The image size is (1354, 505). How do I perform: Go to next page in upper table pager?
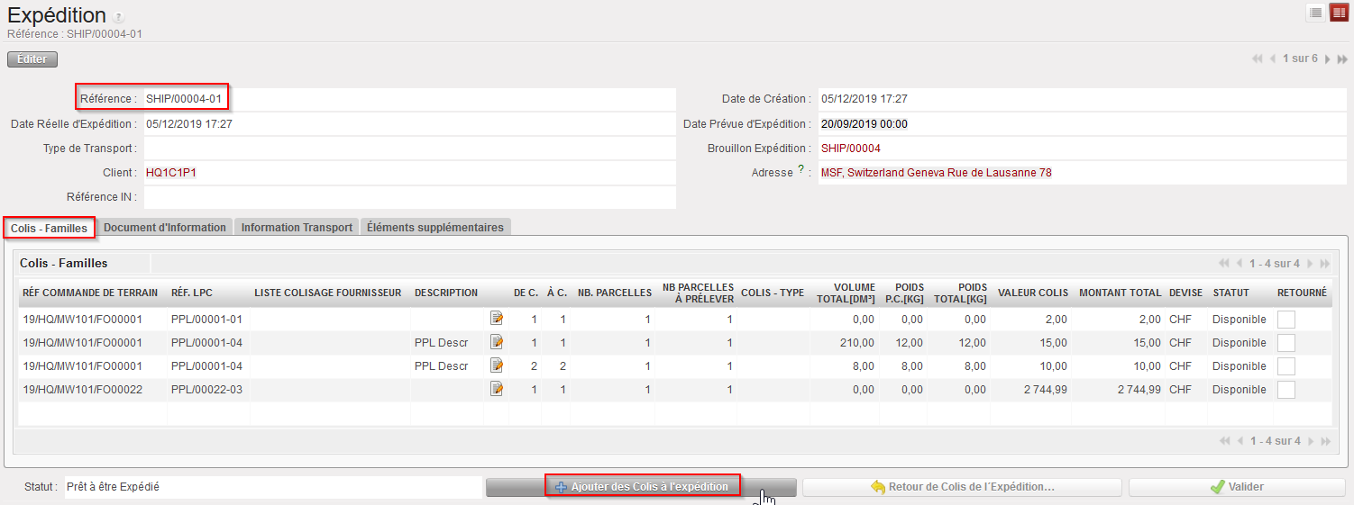tap(1310, 264)
